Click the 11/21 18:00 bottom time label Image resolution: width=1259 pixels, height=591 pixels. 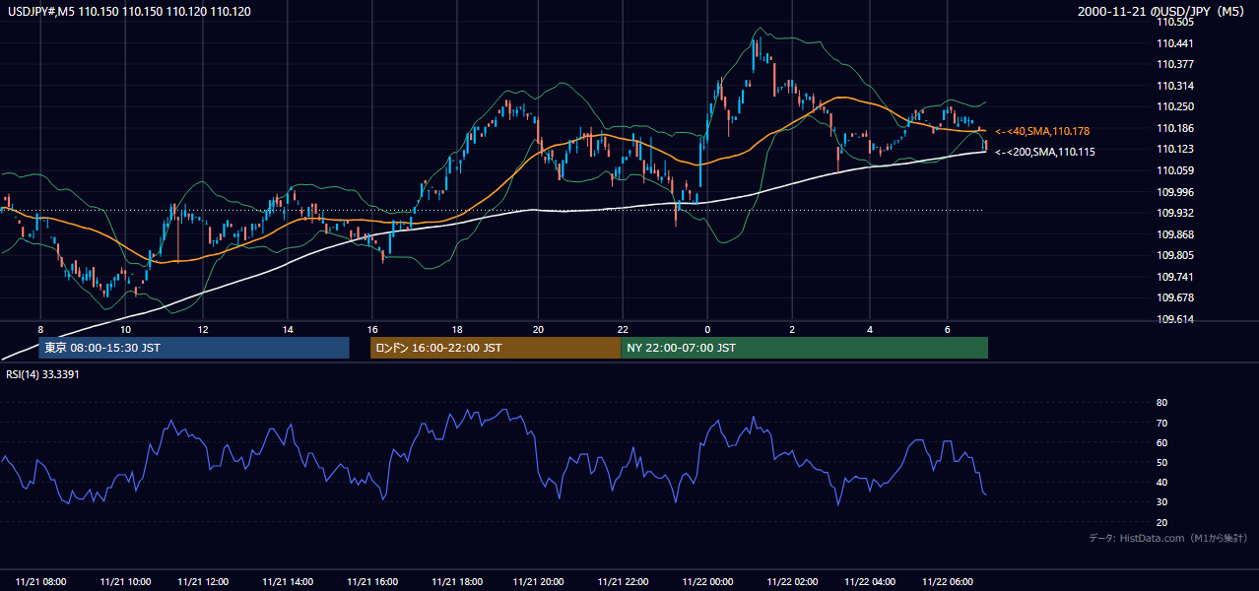click(456, 582)
